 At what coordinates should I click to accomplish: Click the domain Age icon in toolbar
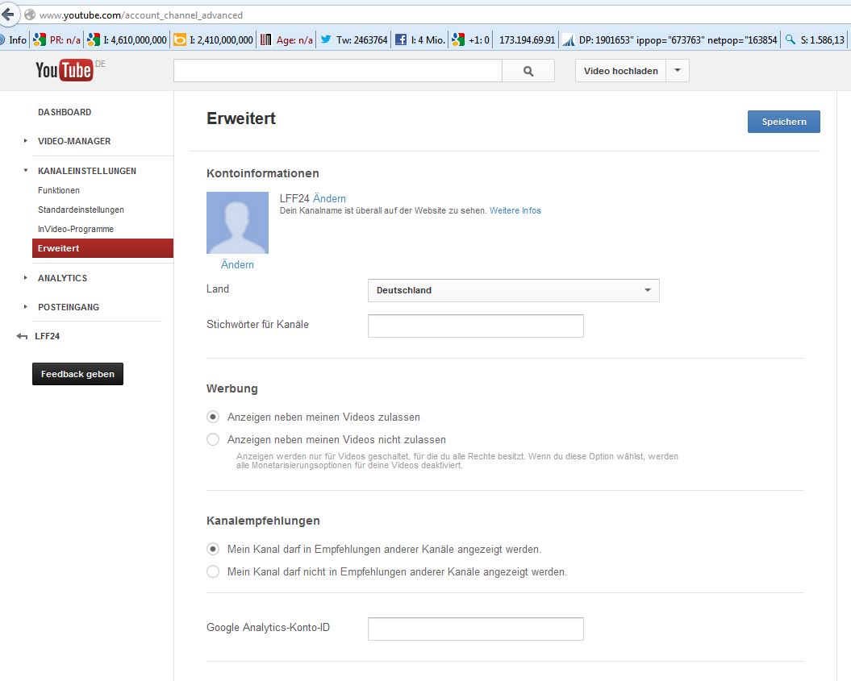tap(265, 39)
